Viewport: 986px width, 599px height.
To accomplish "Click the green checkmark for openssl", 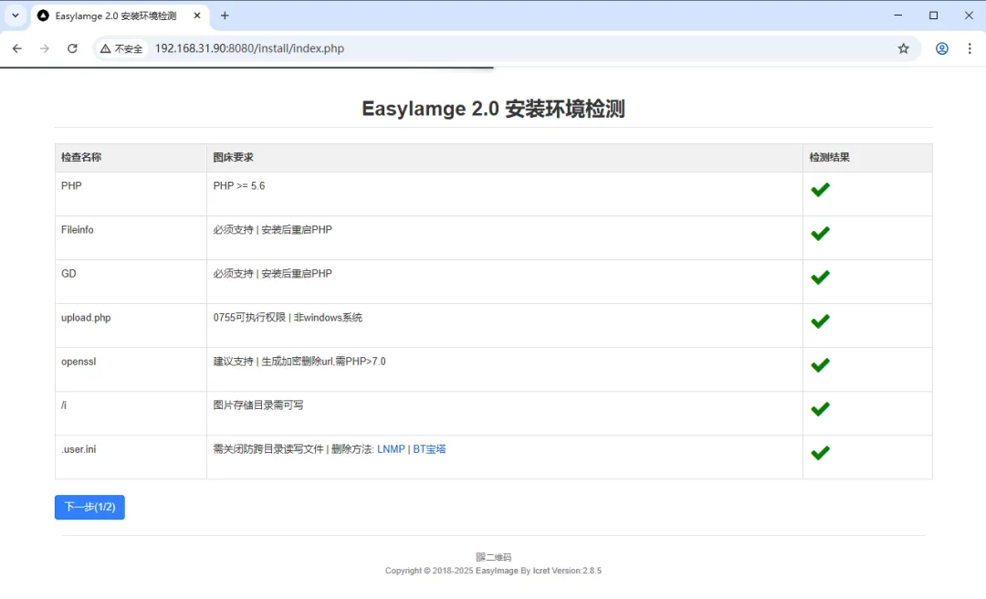I will [820, 364].
